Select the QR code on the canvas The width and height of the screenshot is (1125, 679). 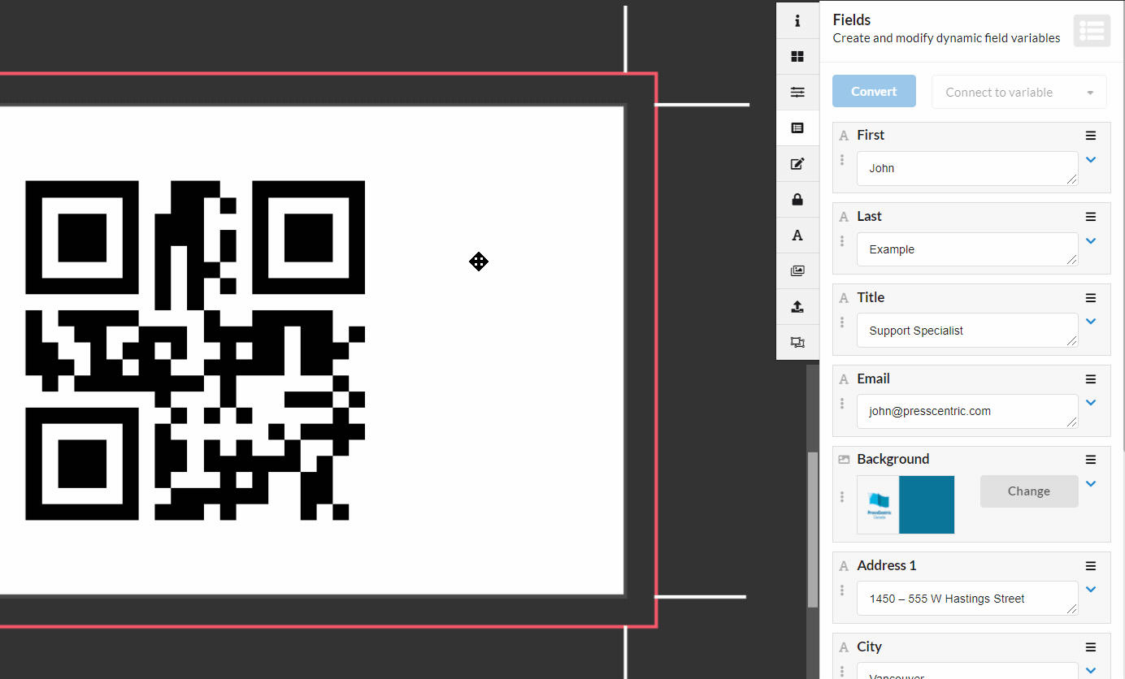[x=195, y=350]
